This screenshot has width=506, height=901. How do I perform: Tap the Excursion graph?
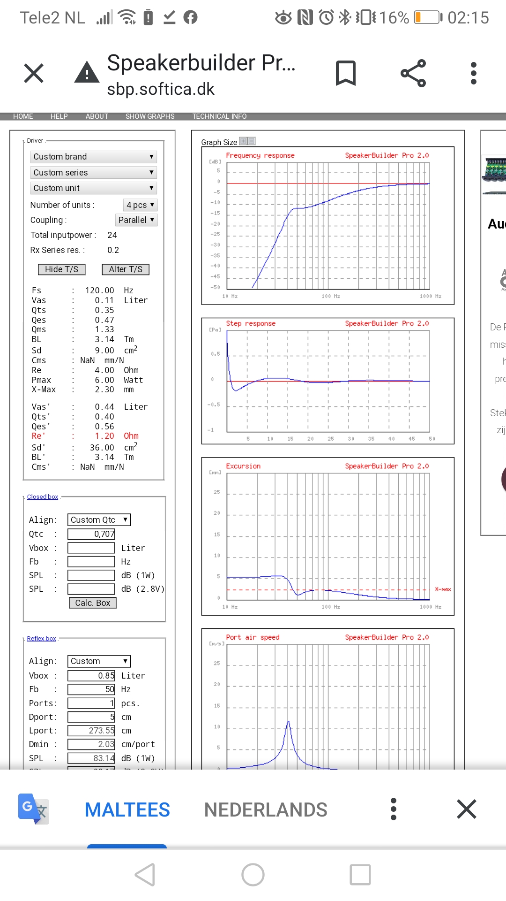click(328, 536)
